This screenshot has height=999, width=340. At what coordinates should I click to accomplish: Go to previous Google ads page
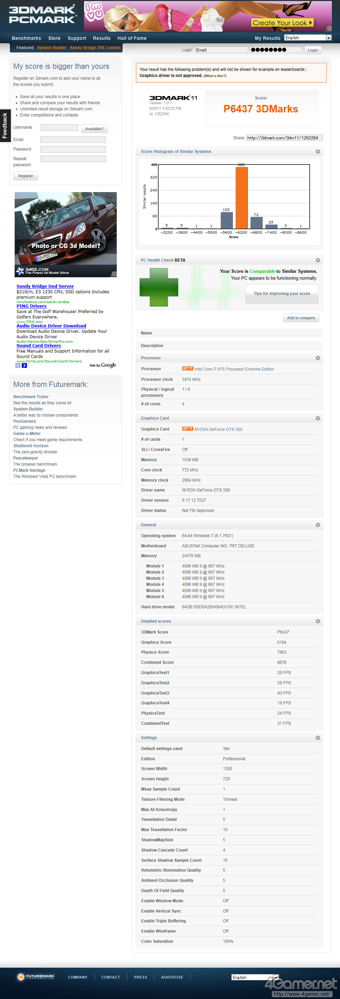18,365
